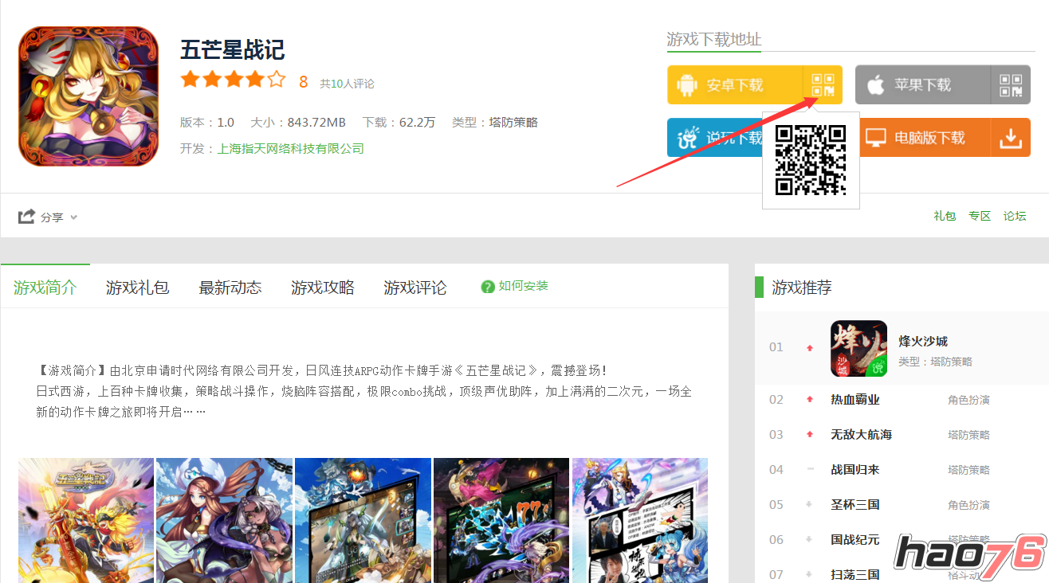Click the Android robot icon
This screenshot has width=1049, height=583.
point(687,85)
